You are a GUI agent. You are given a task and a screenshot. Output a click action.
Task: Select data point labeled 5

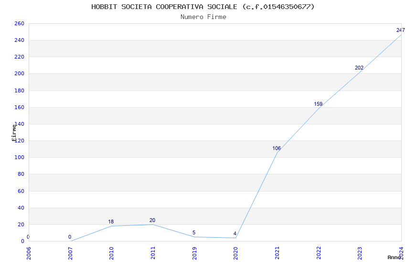click(x=194, y=232)
